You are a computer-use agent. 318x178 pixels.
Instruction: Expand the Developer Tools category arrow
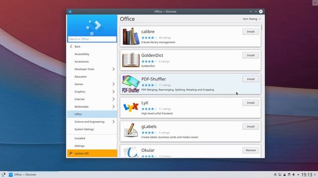tap(113, 69)
